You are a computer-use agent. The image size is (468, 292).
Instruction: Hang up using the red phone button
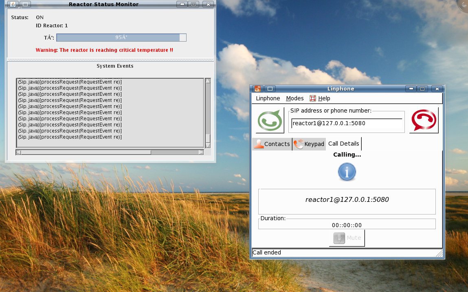pyautogui.click(x=424, y=120)
